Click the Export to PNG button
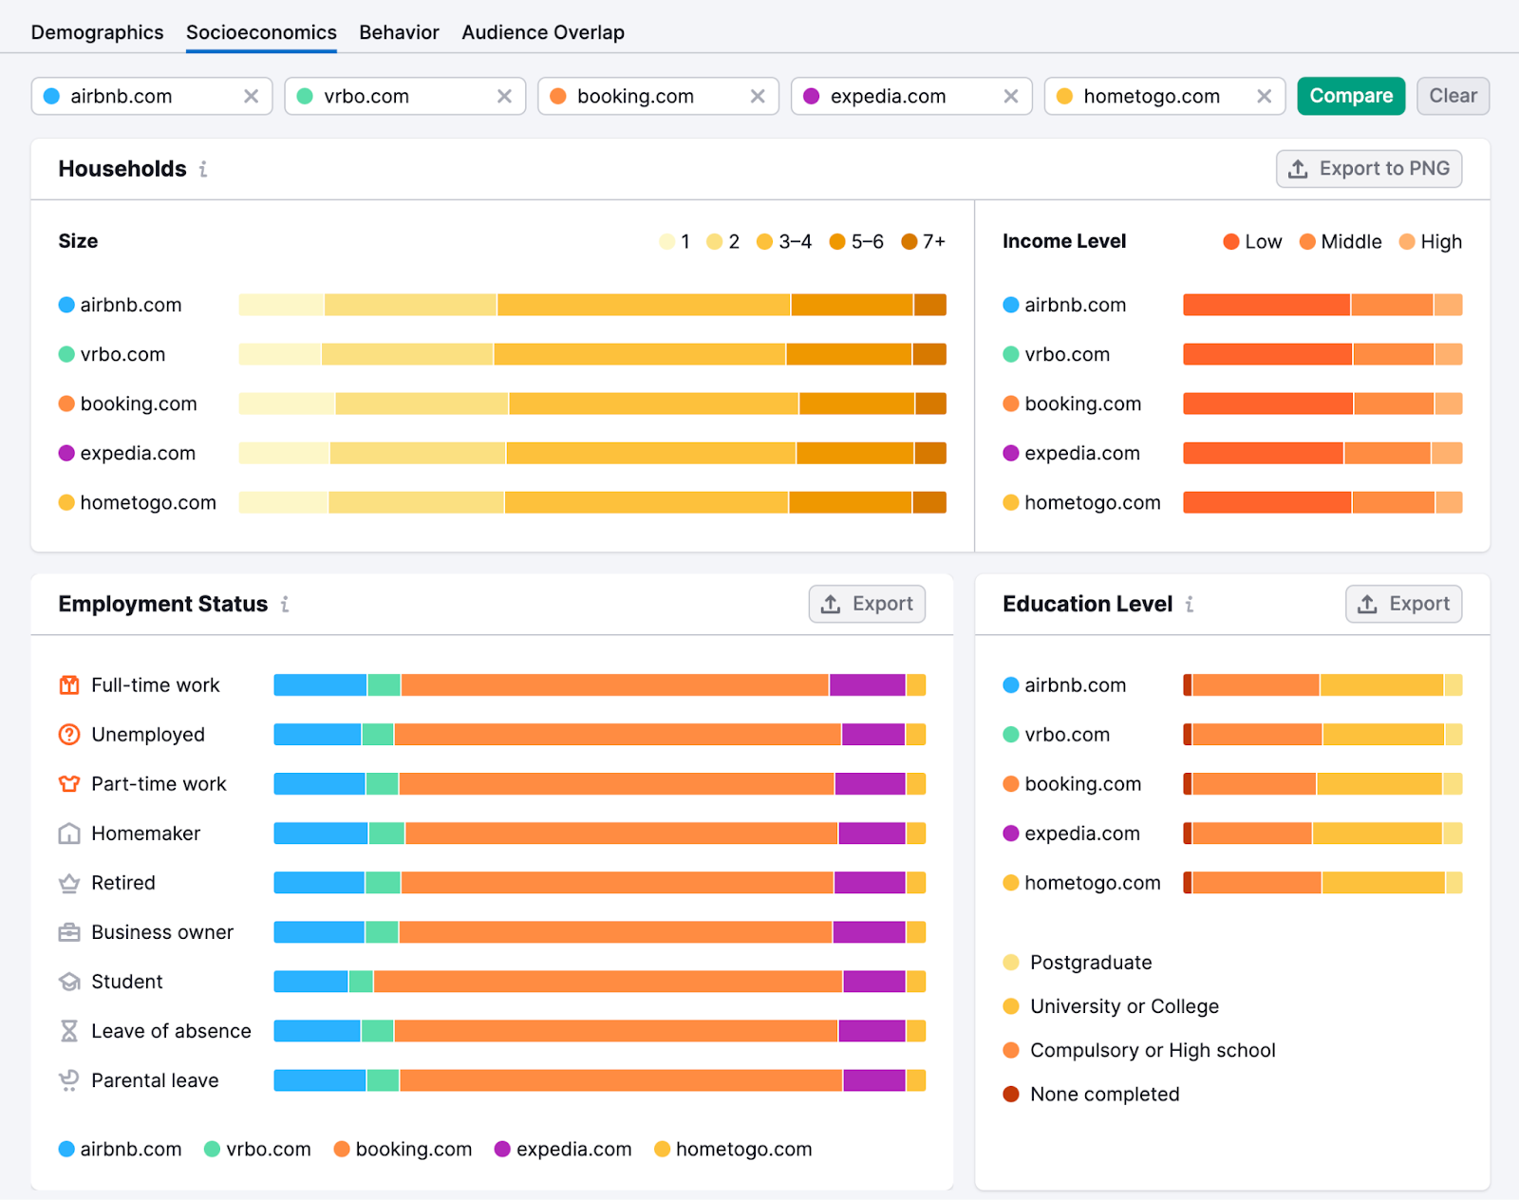Screen dimensions: 1519x1200 (1368, 169)
